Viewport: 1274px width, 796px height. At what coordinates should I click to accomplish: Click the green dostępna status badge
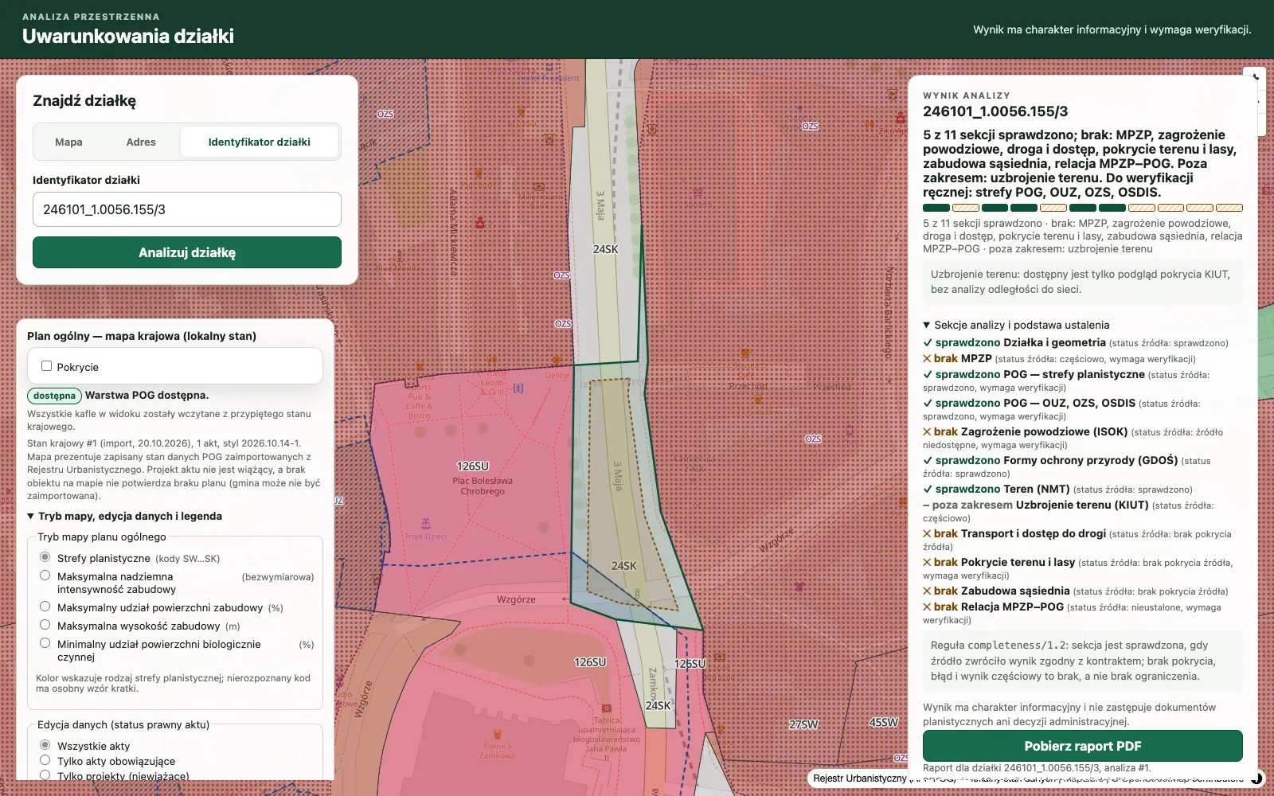pos(55,396)
